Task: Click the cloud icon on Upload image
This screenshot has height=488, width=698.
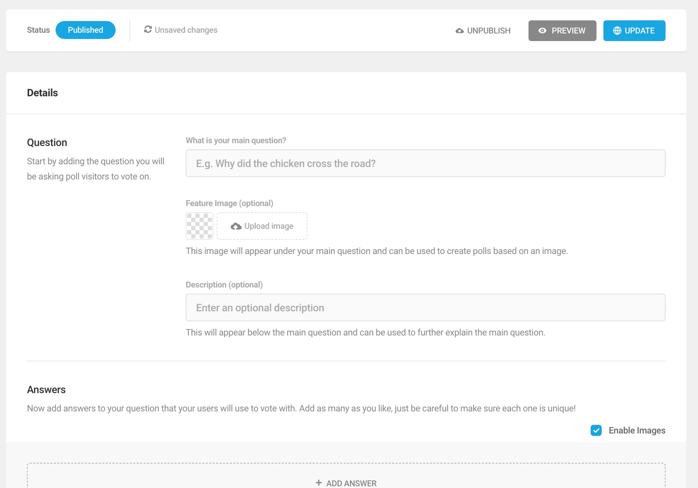Action: point(236,226)
